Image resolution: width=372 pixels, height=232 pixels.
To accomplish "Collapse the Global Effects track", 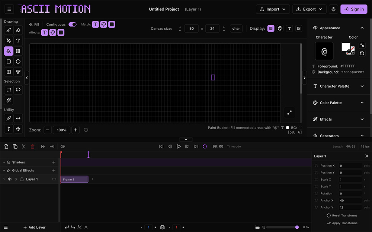I will pos(4,170).
